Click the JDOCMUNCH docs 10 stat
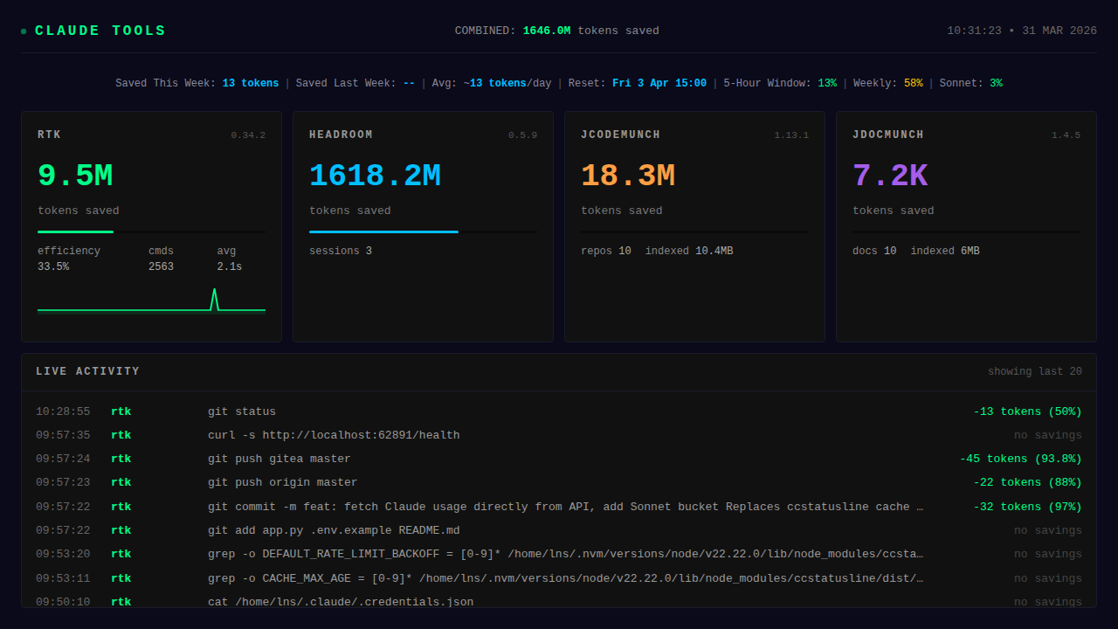This screenshot has height=629, width=1118. coord(874,252)
